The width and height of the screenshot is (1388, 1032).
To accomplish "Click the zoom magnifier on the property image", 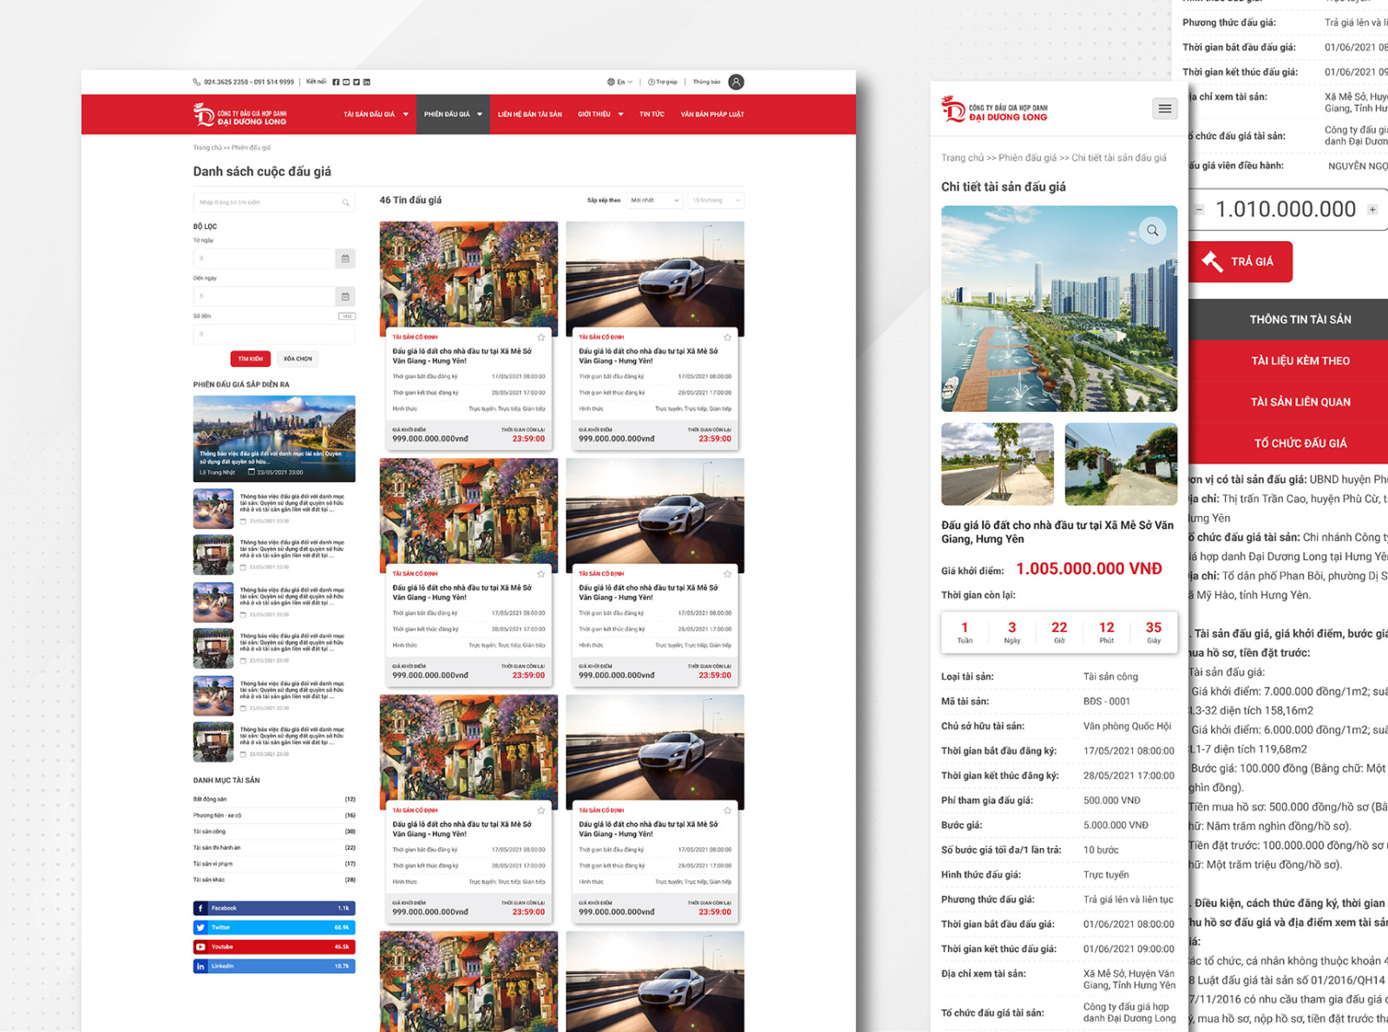I will [x=1153, y=231].
